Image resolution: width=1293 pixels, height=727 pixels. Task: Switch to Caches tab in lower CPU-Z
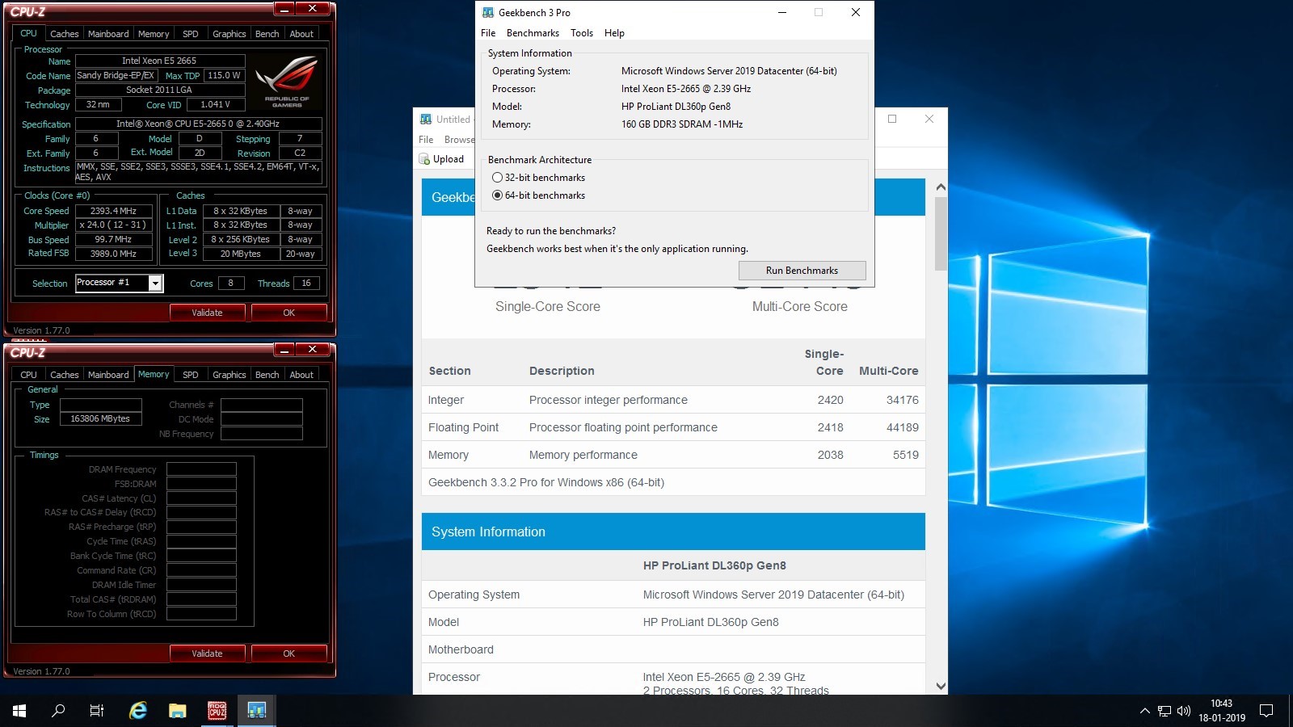tap(65, 375)
